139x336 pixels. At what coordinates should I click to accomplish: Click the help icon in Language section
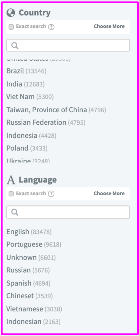51,194
